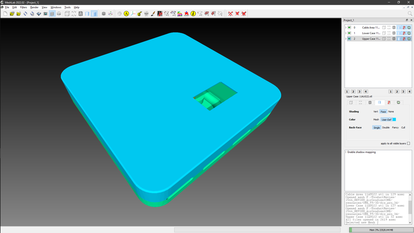Click the yellow info icon
The width and height of the screenshot is (414, 233).
click(x=193, y=14)
